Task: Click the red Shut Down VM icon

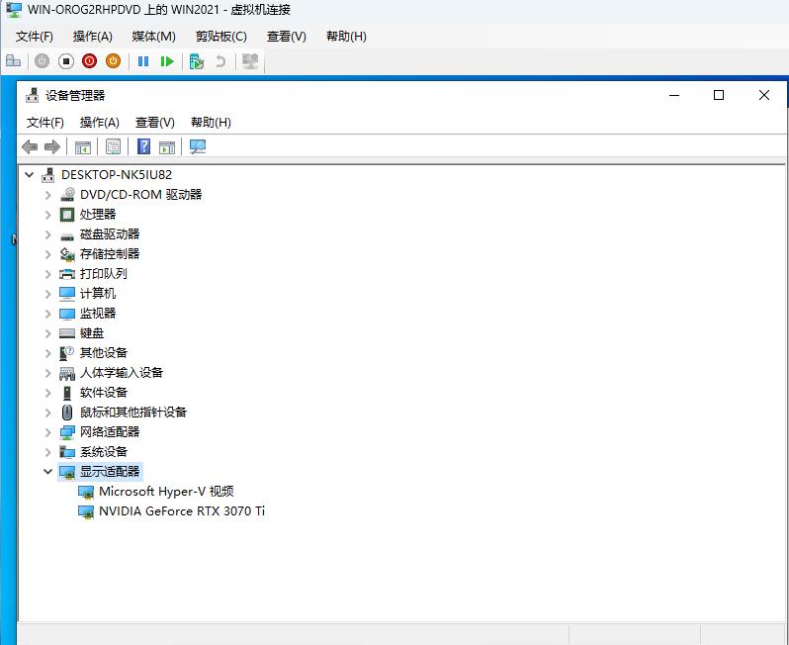Action: click(x=89, y=61)
